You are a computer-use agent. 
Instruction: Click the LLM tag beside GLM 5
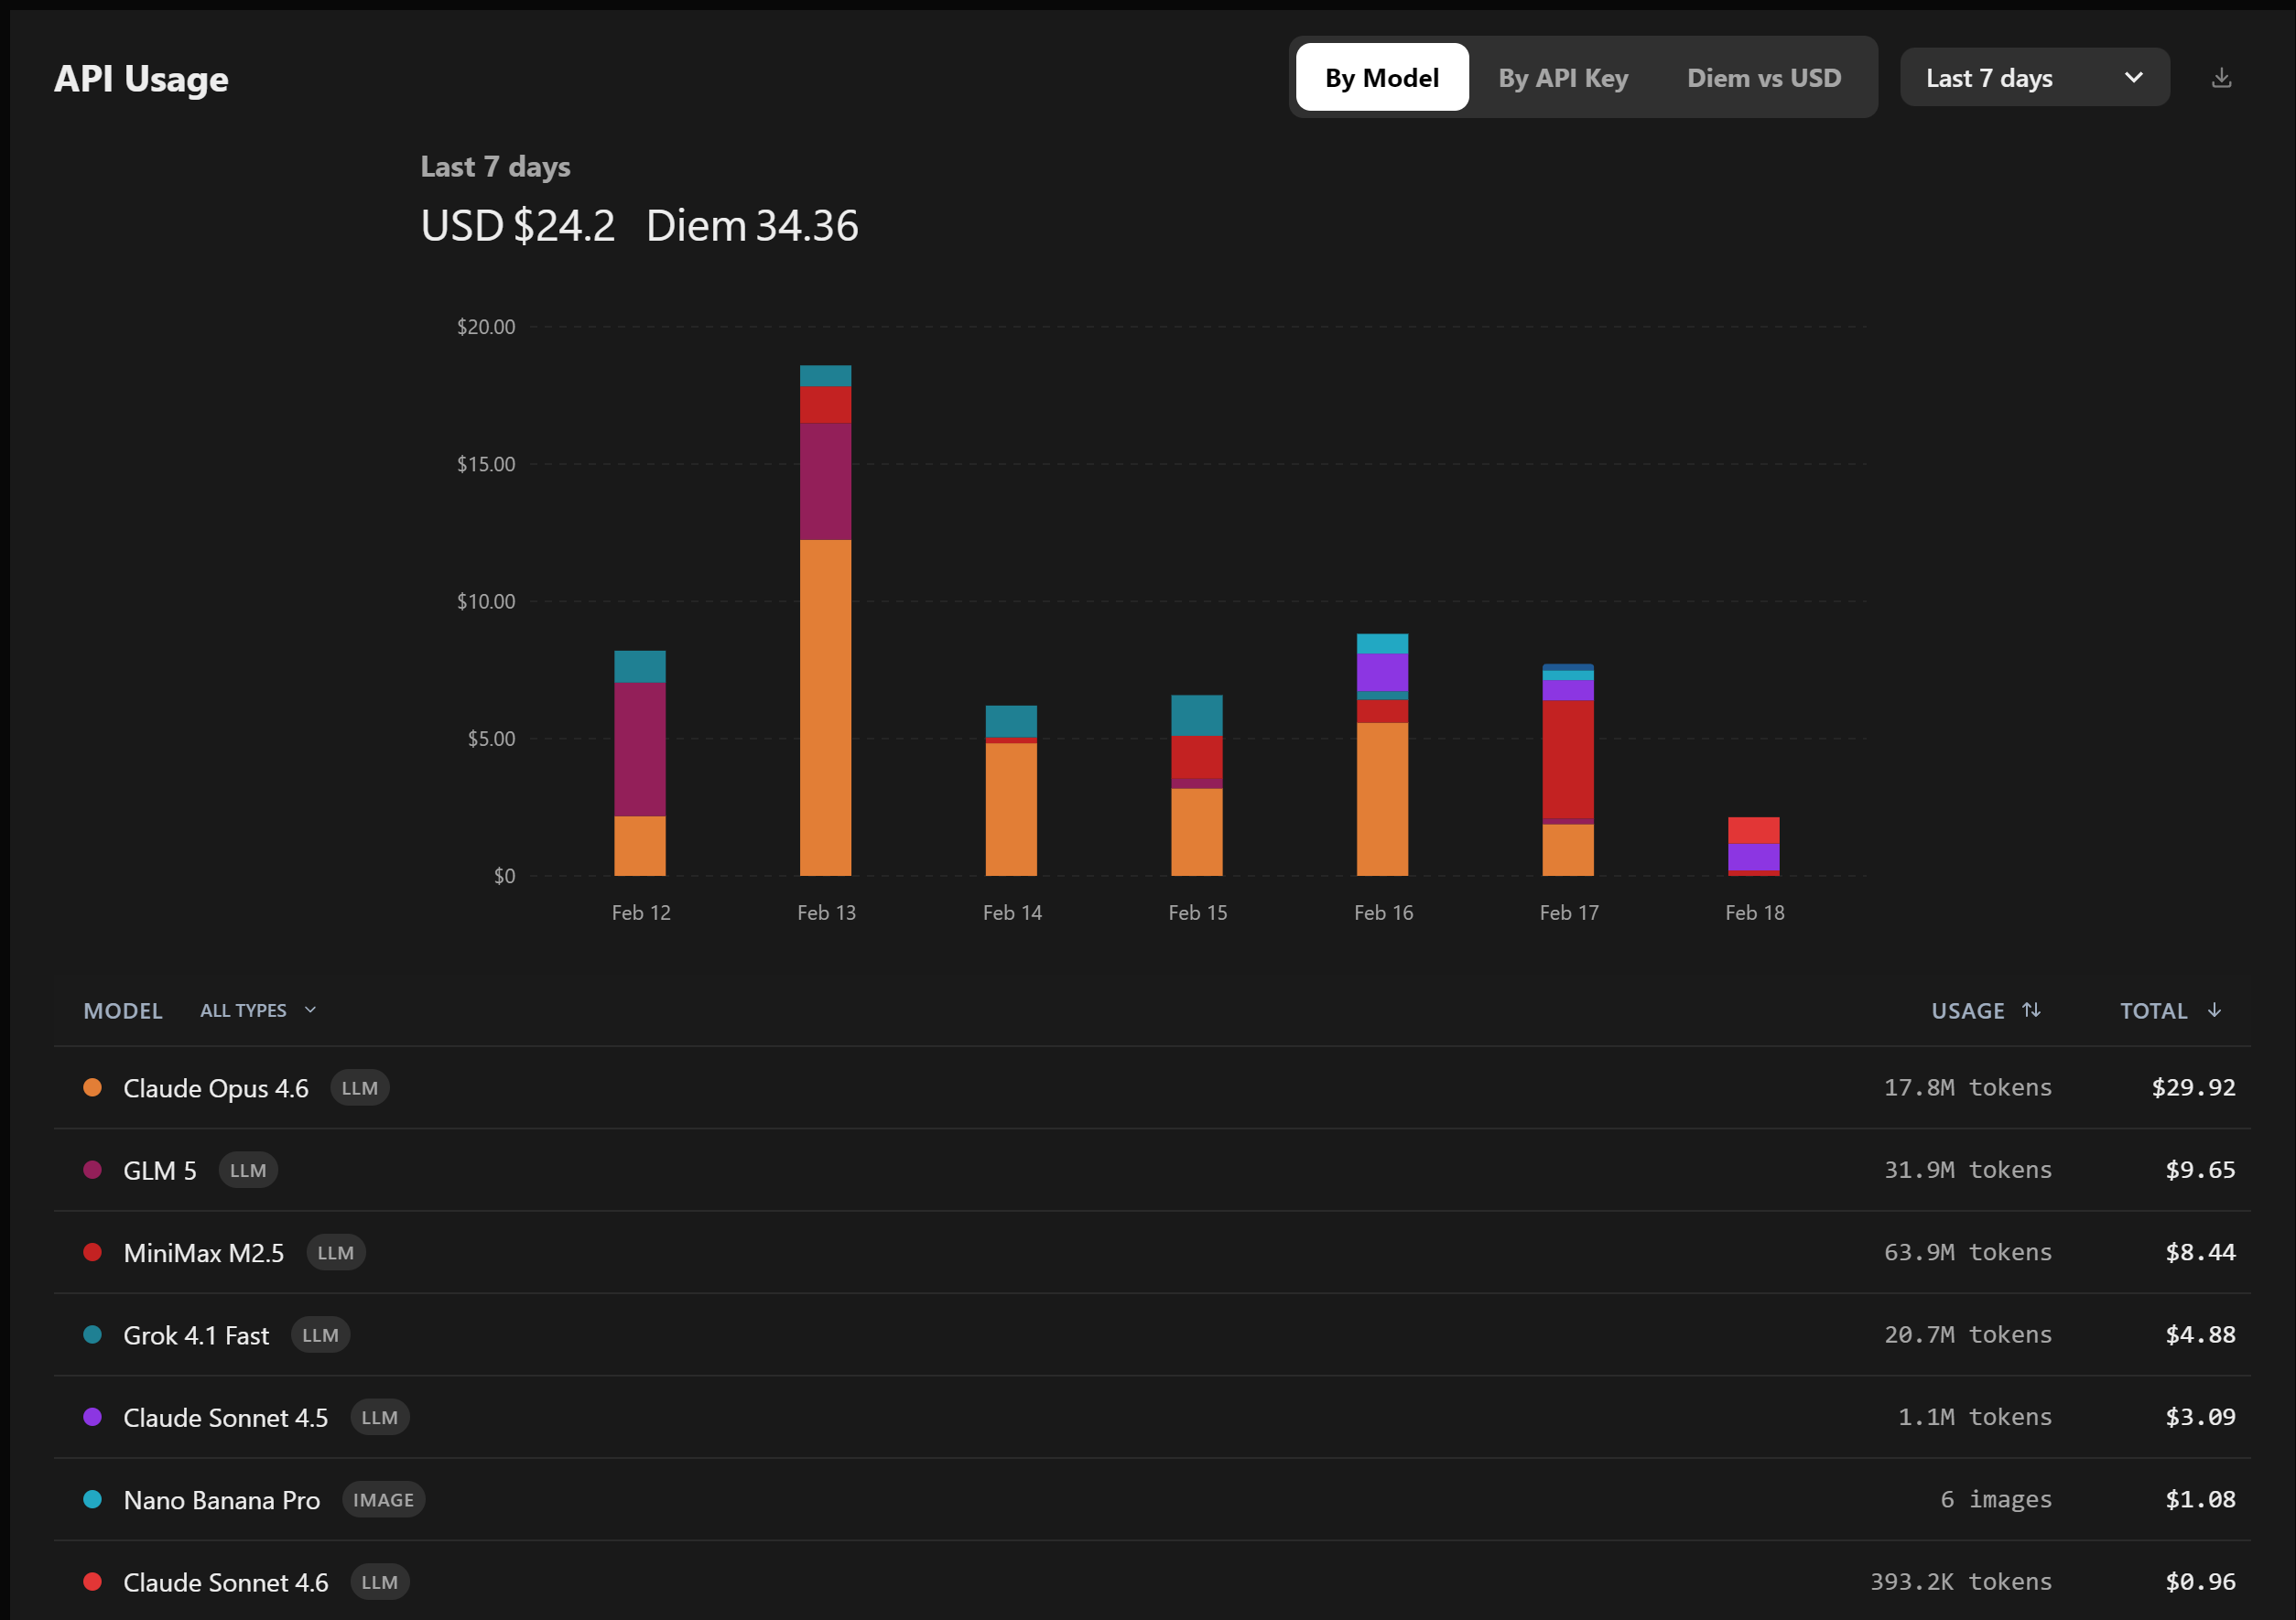(x=248, y=1171)
